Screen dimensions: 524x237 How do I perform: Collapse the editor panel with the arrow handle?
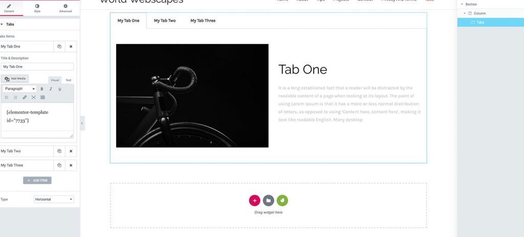click(82, 123)
